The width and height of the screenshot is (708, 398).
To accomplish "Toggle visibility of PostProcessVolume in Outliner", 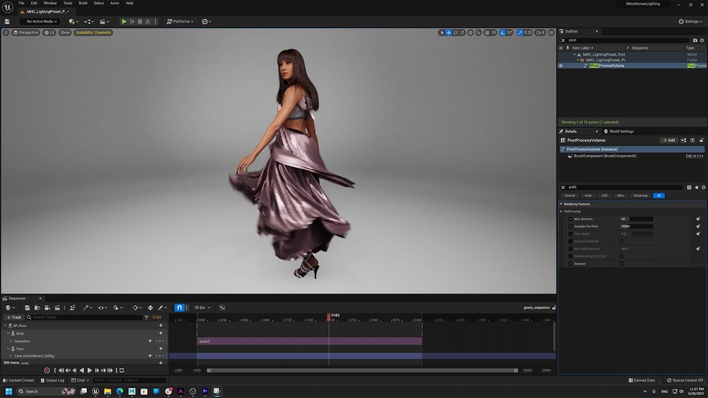I will point(560,66).
